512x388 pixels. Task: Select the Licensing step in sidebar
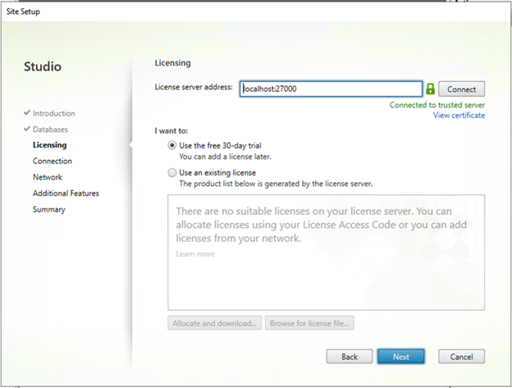(x=49, y=145)
